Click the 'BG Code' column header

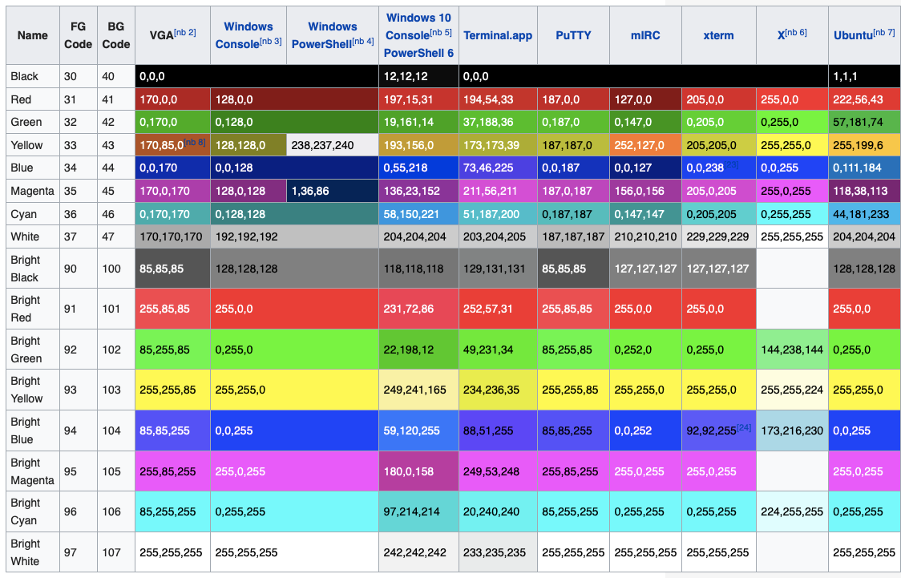[x=116, y=35]
